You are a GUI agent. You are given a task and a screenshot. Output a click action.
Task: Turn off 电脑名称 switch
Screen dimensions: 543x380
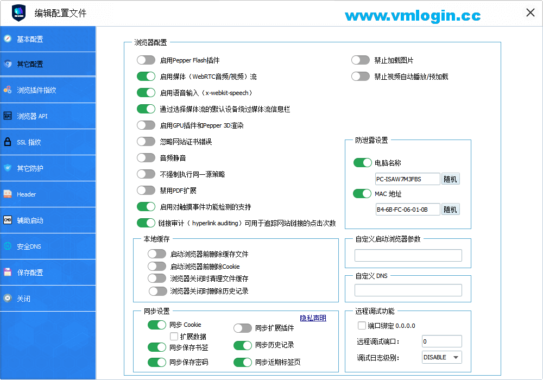pyautogui.click(x=363, y=163)
